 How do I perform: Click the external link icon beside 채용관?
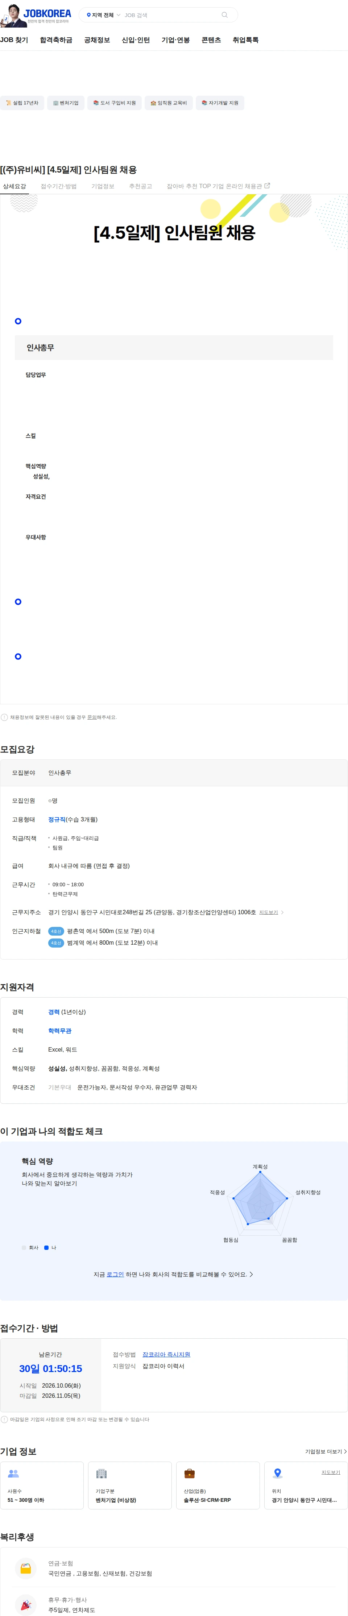(267, 186)
